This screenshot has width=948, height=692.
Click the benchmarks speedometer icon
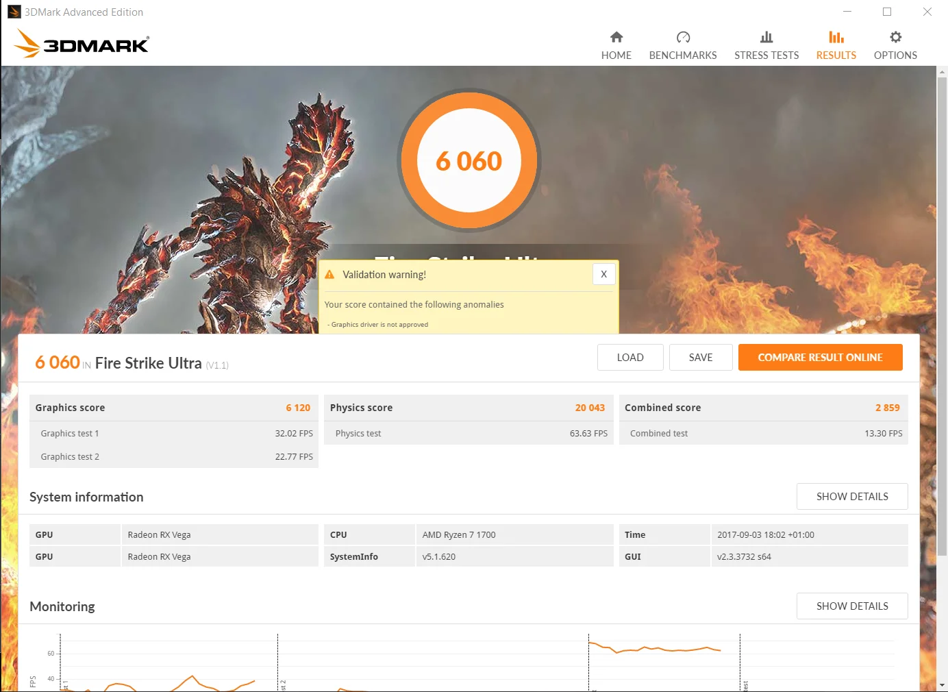(x=683, y=37)
